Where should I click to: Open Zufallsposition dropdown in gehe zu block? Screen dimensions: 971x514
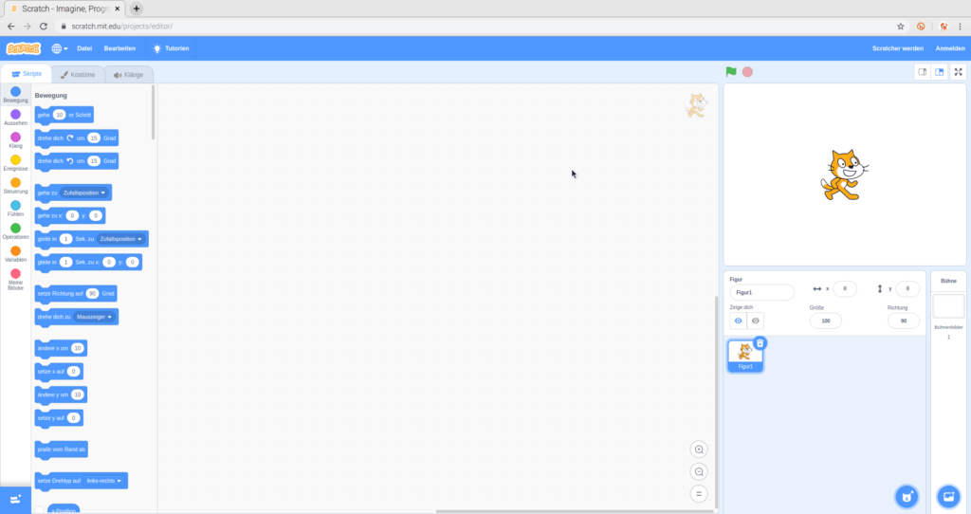coord(84,193)
